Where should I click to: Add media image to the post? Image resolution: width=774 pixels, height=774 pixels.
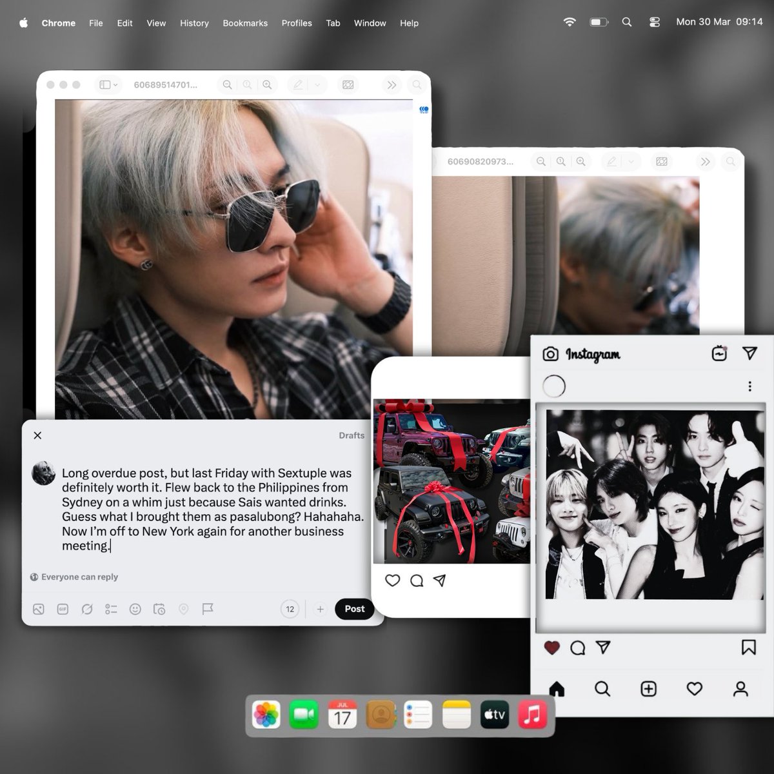39,609
